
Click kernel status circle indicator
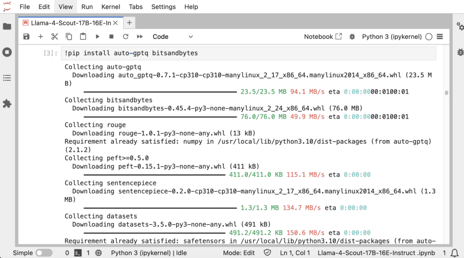click(x=429, y=37)
